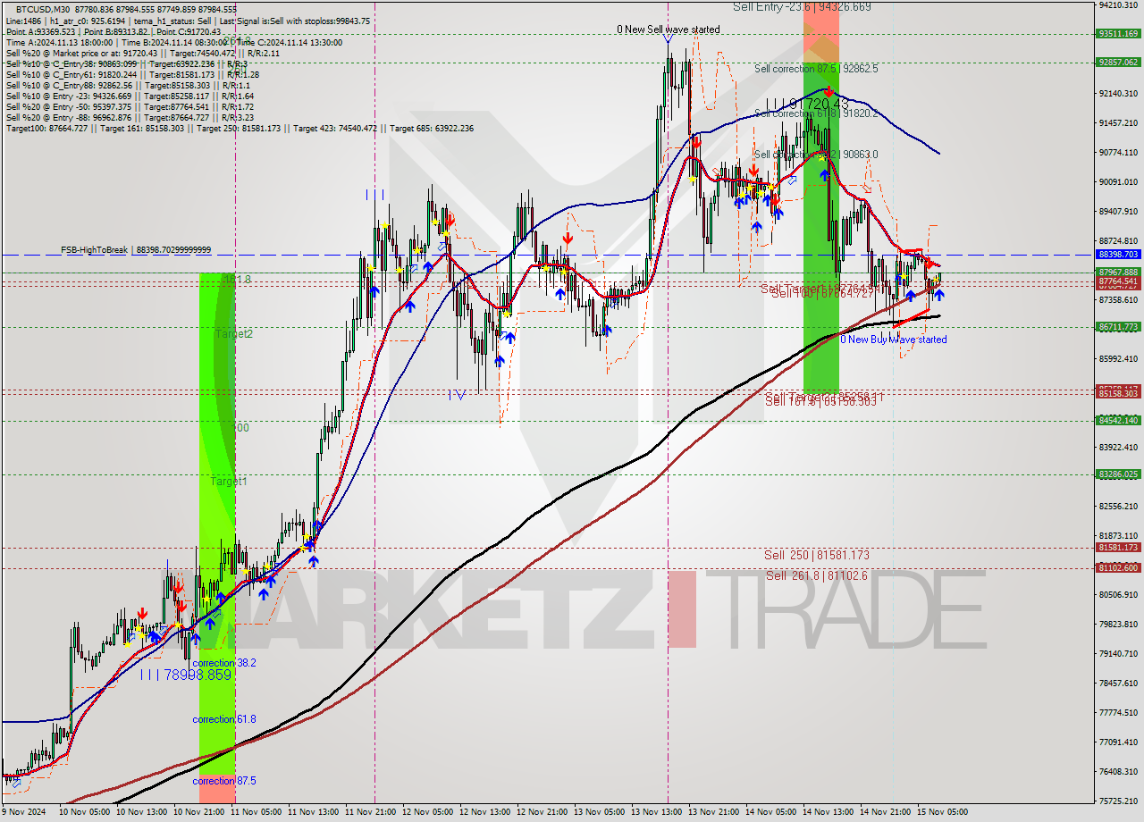The width and height of the screenshot is (1144, 822).
Task: Click the 'Target1' label in the green zone
Action: [229, 481]
